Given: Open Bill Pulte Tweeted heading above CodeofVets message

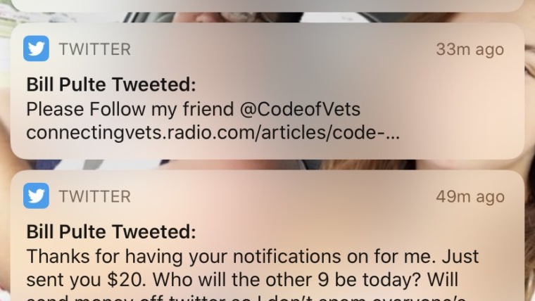Looking at the screenshot, I should point(111,84).
